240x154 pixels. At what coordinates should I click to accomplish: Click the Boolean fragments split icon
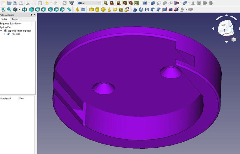tap(185, 3)
